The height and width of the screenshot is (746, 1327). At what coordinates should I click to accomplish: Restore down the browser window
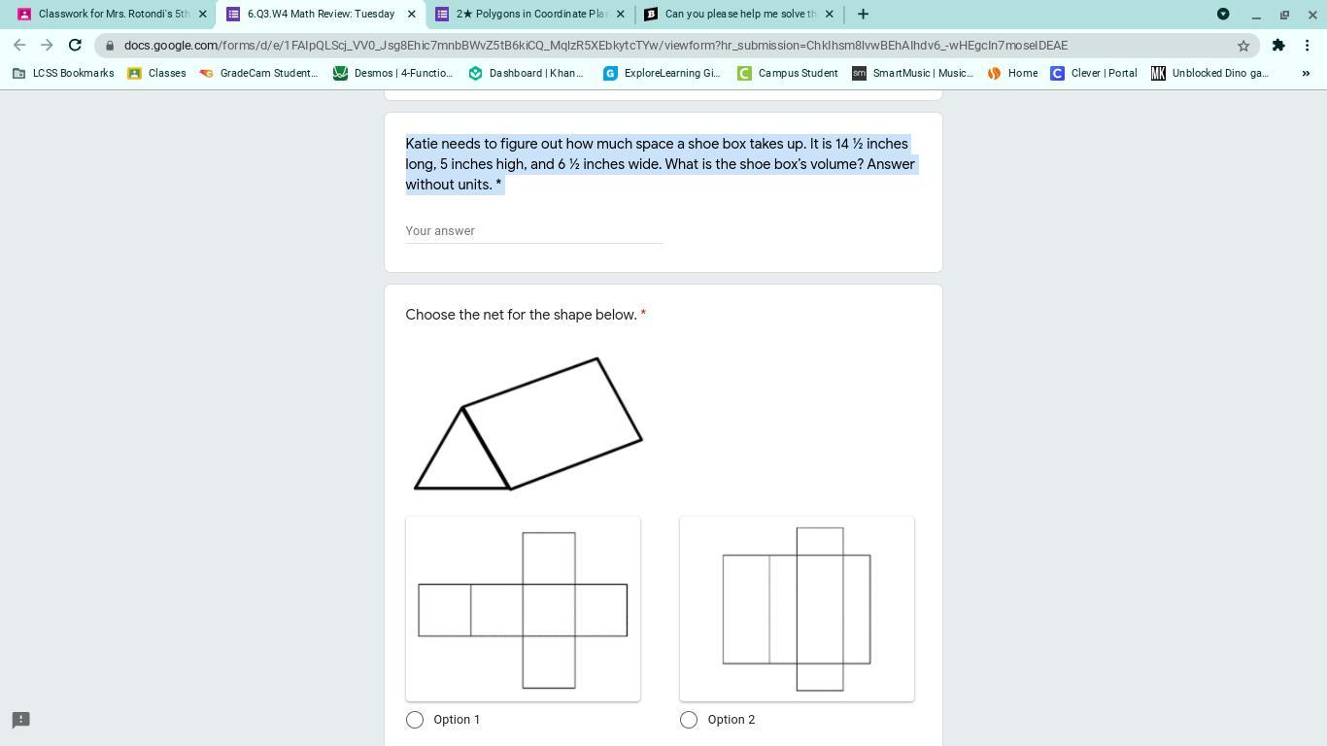click(x=1284, y=14)
